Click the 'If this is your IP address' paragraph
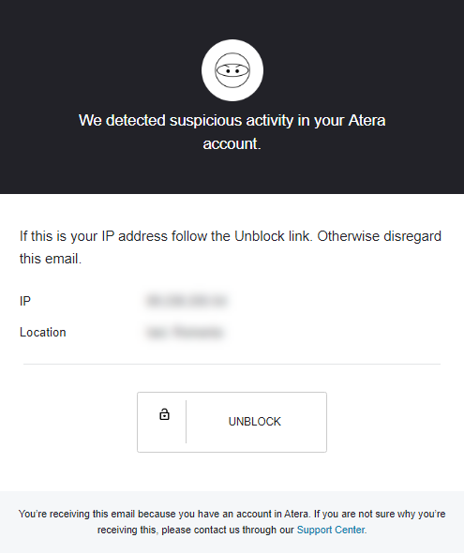This screenshot has height=553, width=464. point(231,247)
